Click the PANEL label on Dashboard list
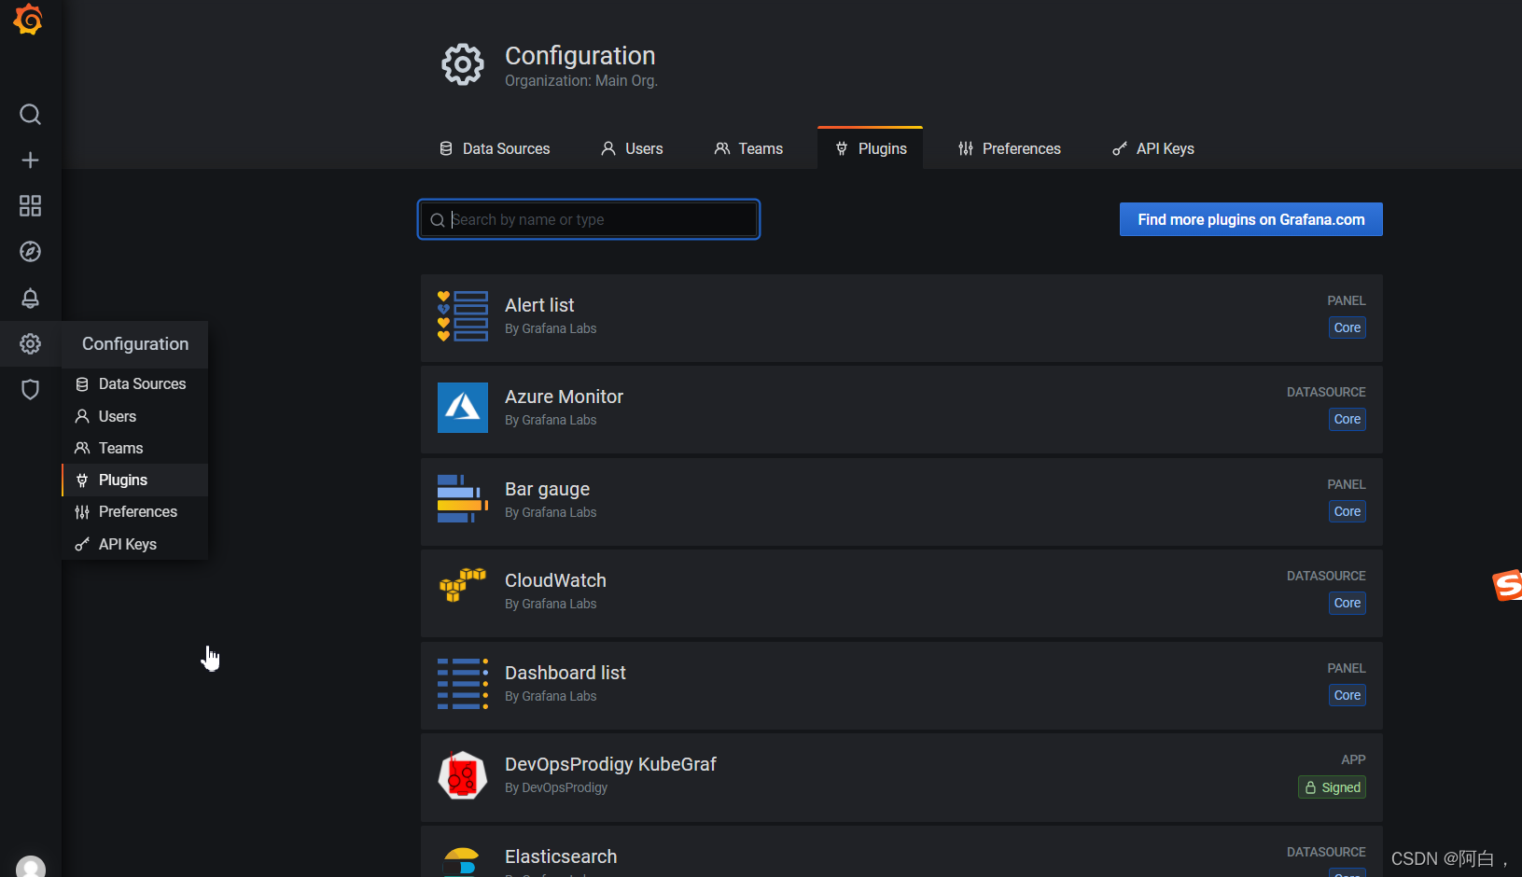The image size is (1522, 877). pos(1346,668)
